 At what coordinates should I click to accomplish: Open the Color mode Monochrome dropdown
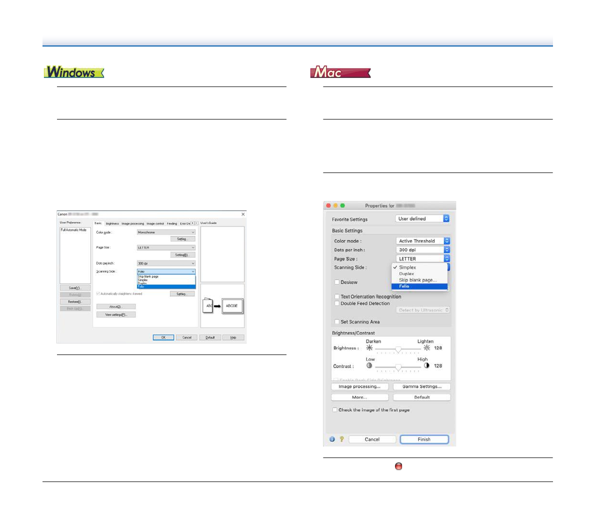[x=166, y=232]
